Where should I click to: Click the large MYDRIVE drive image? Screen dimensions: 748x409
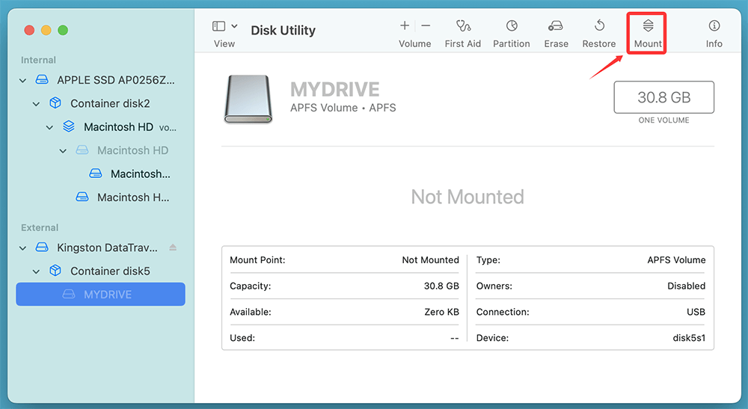[x=248, y=99]
